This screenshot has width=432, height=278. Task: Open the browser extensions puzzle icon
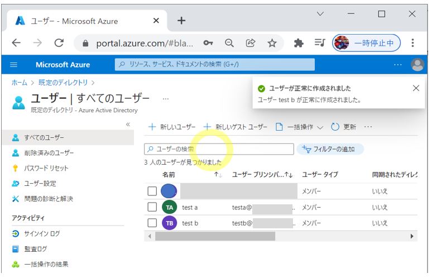[x=299, y=43]
